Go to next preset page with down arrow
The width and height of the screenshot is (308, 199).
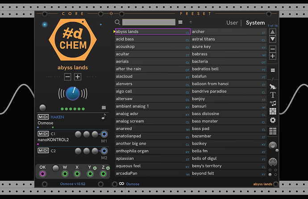tap(273, 40)
